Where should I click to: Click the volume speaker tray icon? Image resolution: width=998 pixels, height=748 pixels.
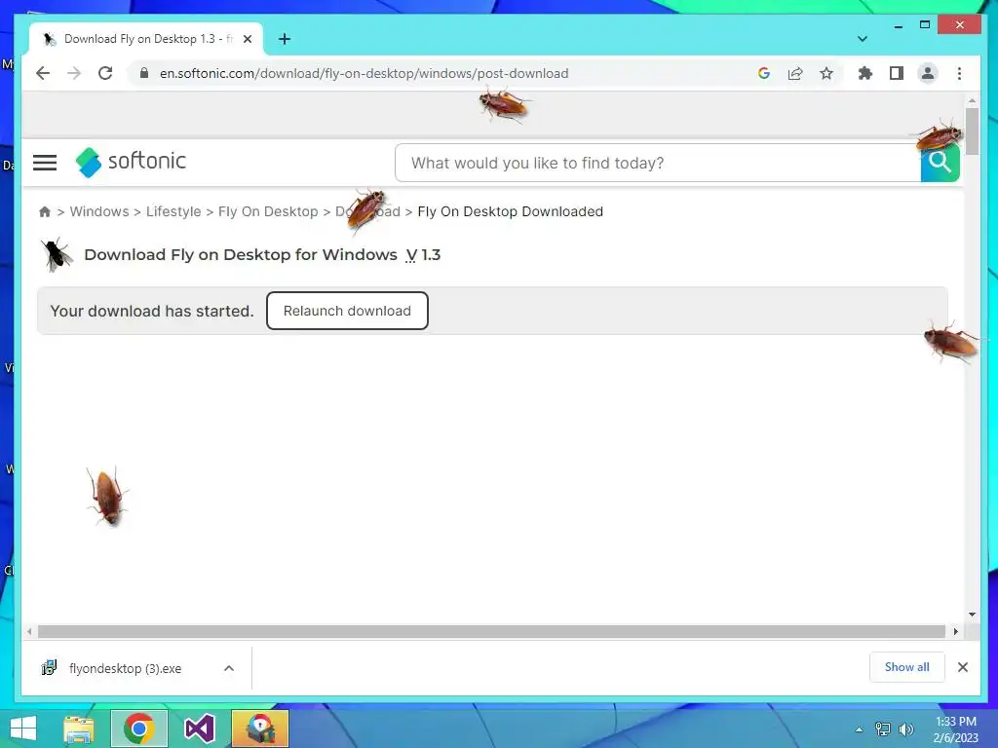coord(906,729)
